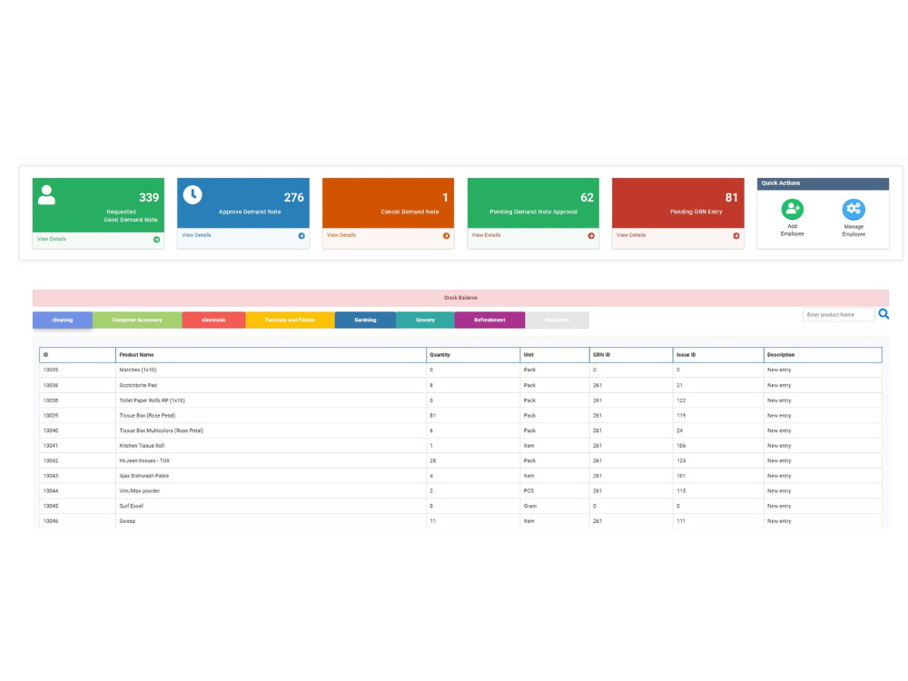
Task: Click the clock icon on the Approve Demand Note card
Action: (192, 194)
